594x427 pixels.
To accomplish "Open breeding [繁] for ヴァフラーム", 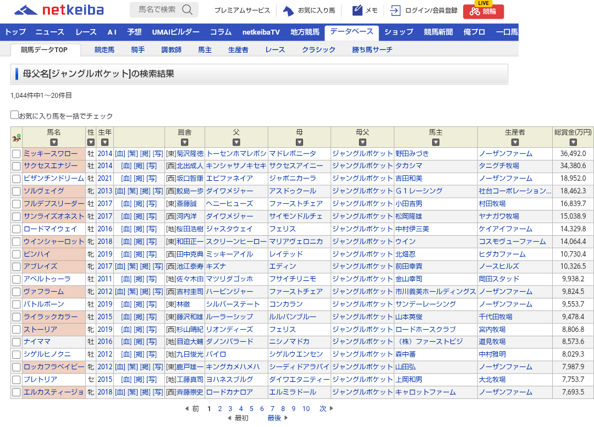I will (133, 292).
